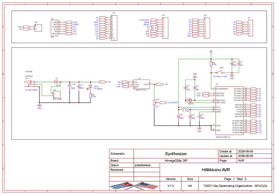Image resolution: width=276 pixels, height=195 pixels.
Task: Click the "DC005-2.0MM" jack part label
Action: [x=31, y=90]
